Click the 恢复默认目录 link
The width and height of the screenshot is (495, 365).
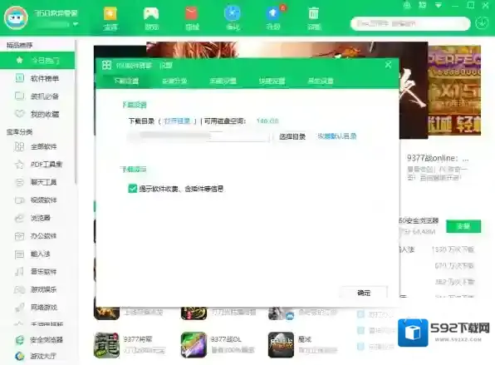point(337,136)
